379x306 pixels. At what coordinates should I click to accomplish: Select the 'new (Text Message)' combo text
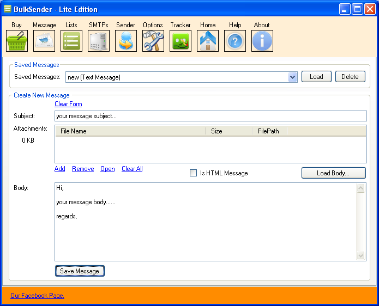coord(94,77)
